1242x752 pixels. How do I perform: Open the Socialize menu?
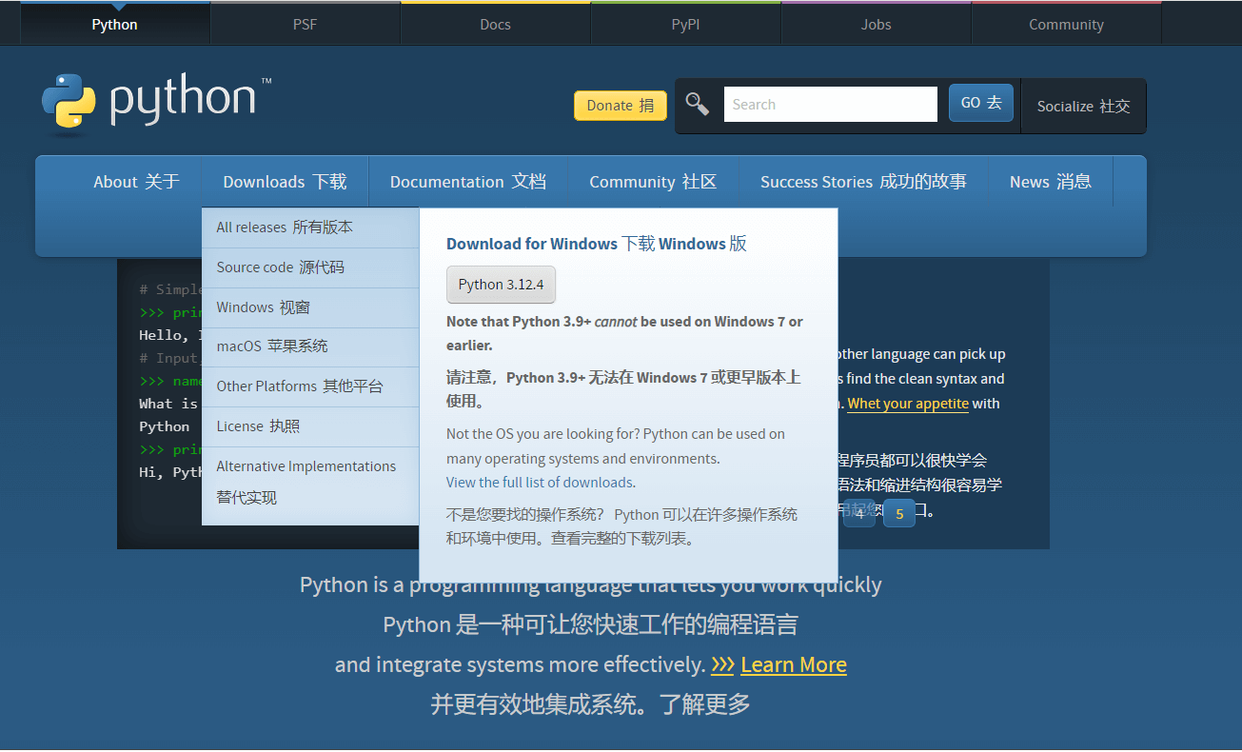tap(1083, 107)
